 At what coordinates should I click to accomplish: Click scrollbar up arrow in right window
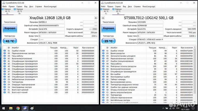pyautogui.click(x=195, y=47)
